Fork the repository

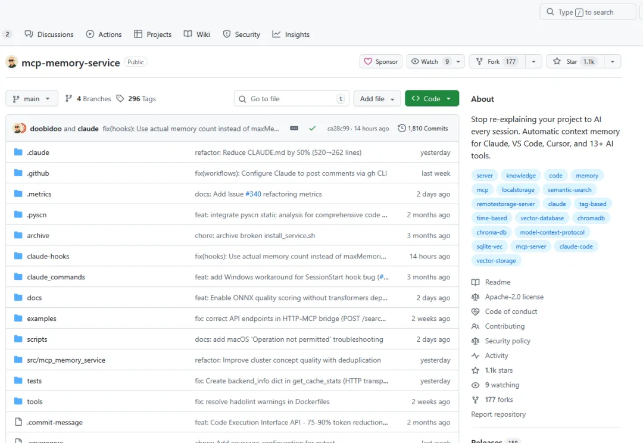coord(497,61)
